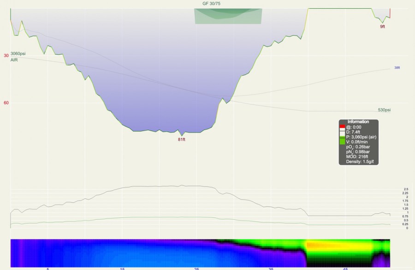Click the red 60 depth axis label
Image resolution: width=415 pixels, height=270 pixels.
point(6,103)
